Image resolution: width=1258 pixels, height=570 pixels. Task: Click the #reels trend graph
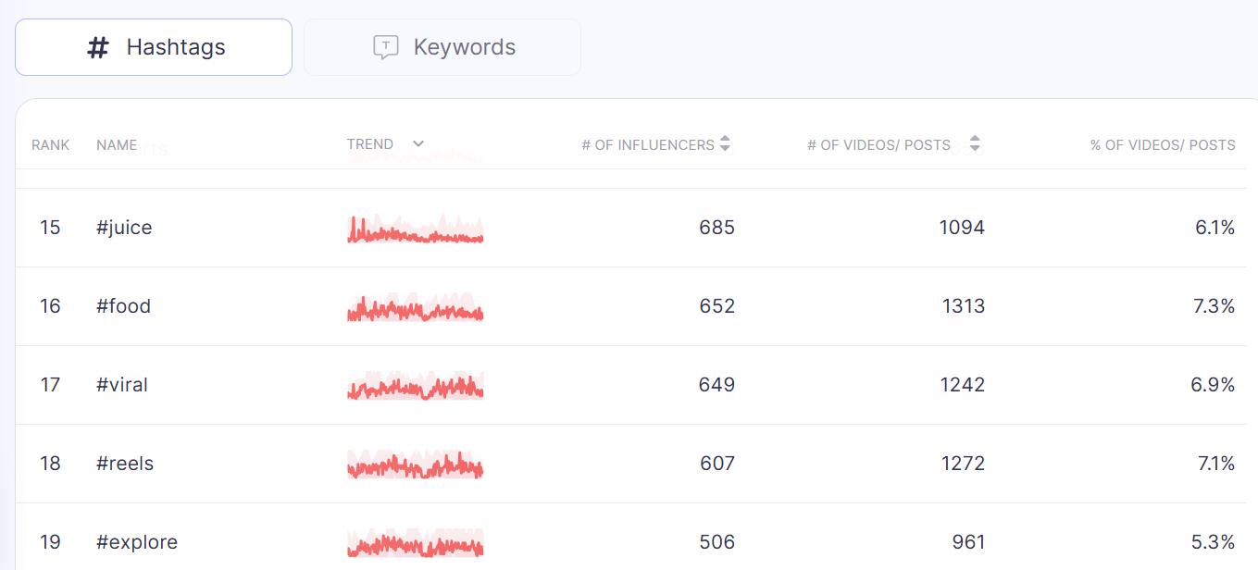[416, 465]
